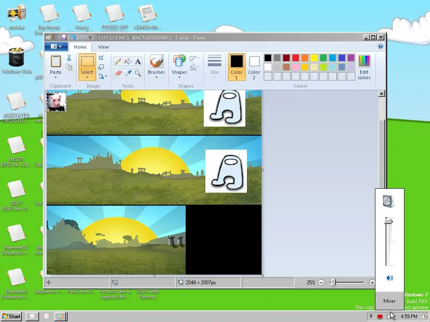Click the Save icon in quick access toolbar
430x322 pixels.
(64, 37)
